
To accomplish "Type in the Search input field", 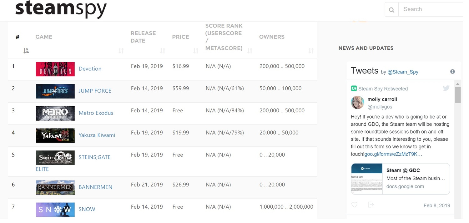I will click(431, 9).
